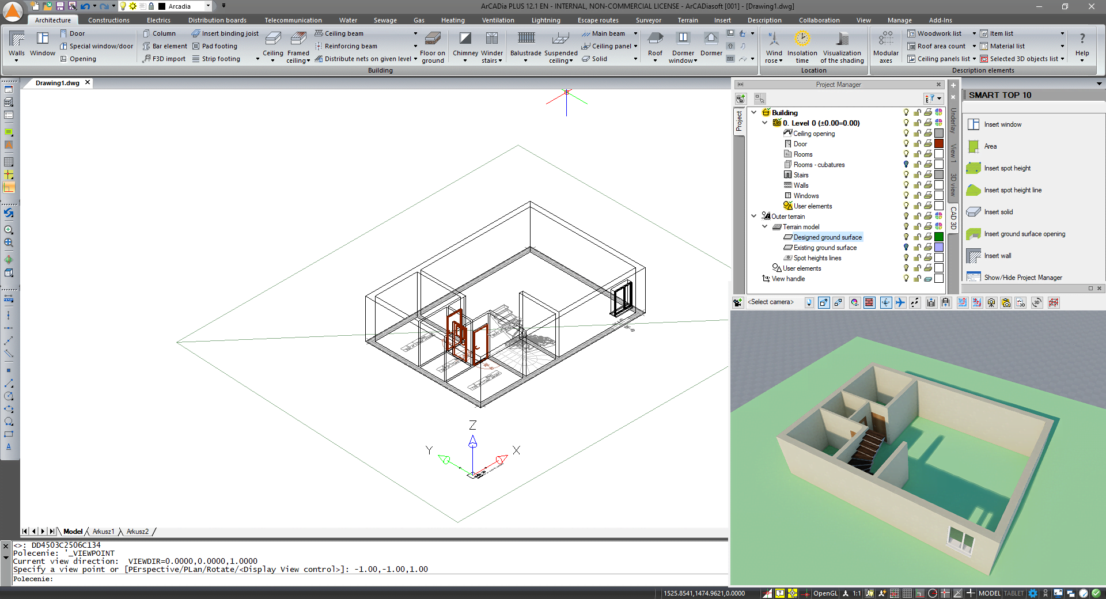Lock the Door layer with its padlock
Viewport: 1106px width, 599px height.
pos(918,144)
